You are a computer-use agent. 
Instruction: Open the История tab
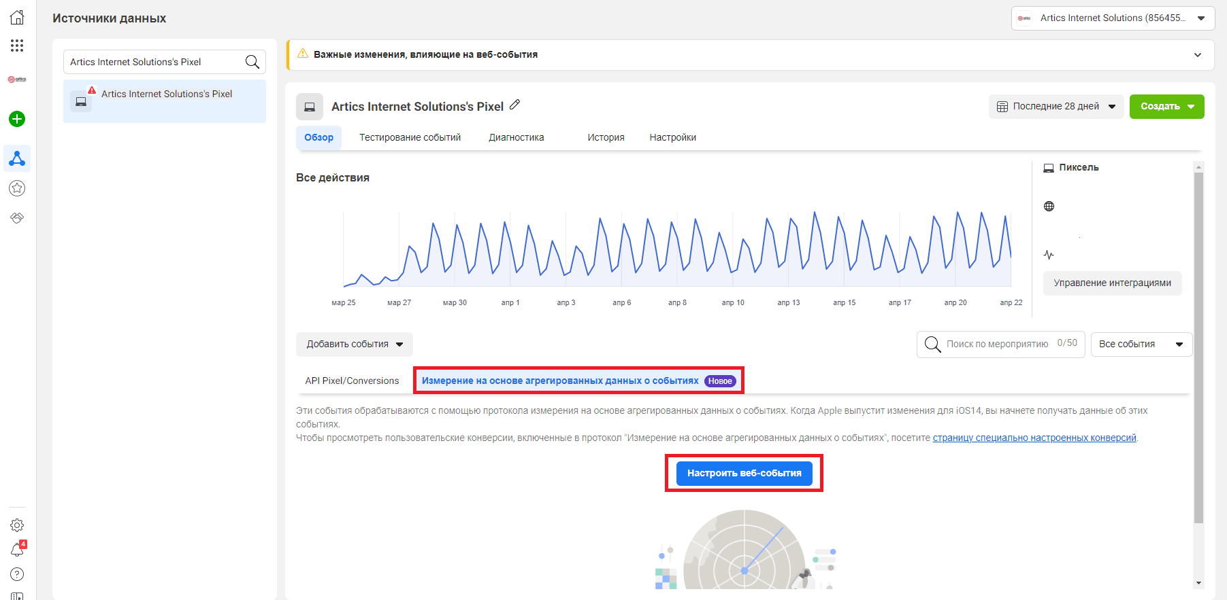tap(606, 137)
